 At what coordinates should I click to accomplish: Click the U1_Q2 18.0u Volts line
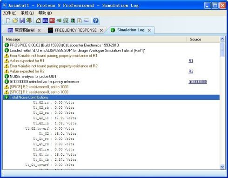[x=57, y=133]
